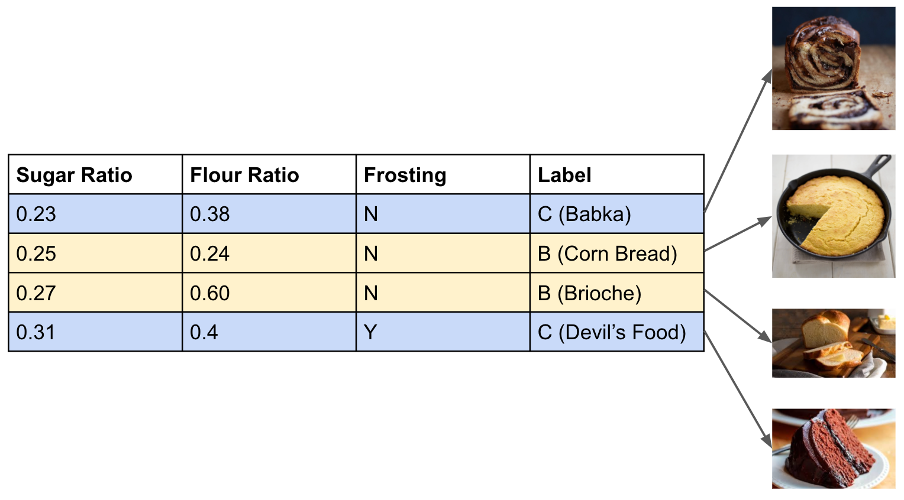Image resolution: width=904 pixels, height=500 pixels.
Task: Click the Frosting N cell for Babka
Action: coord(443,214)
